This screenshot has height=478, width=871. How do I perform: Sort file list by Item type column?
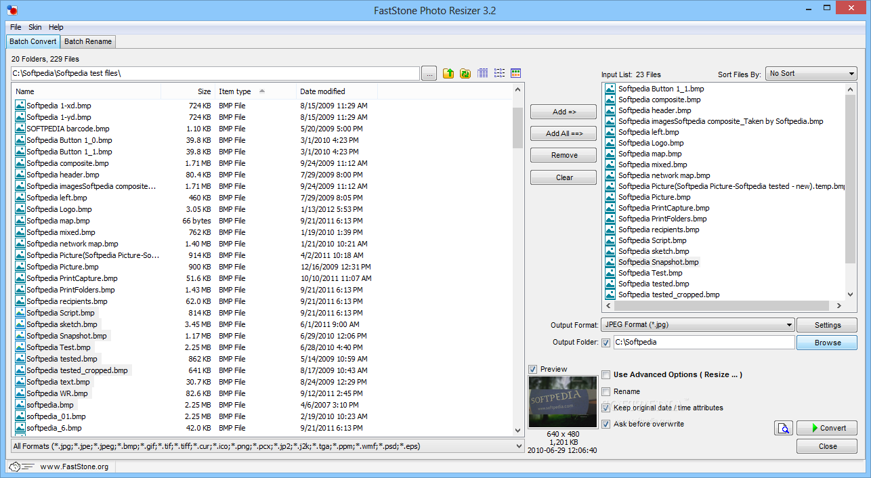point(255,91)
